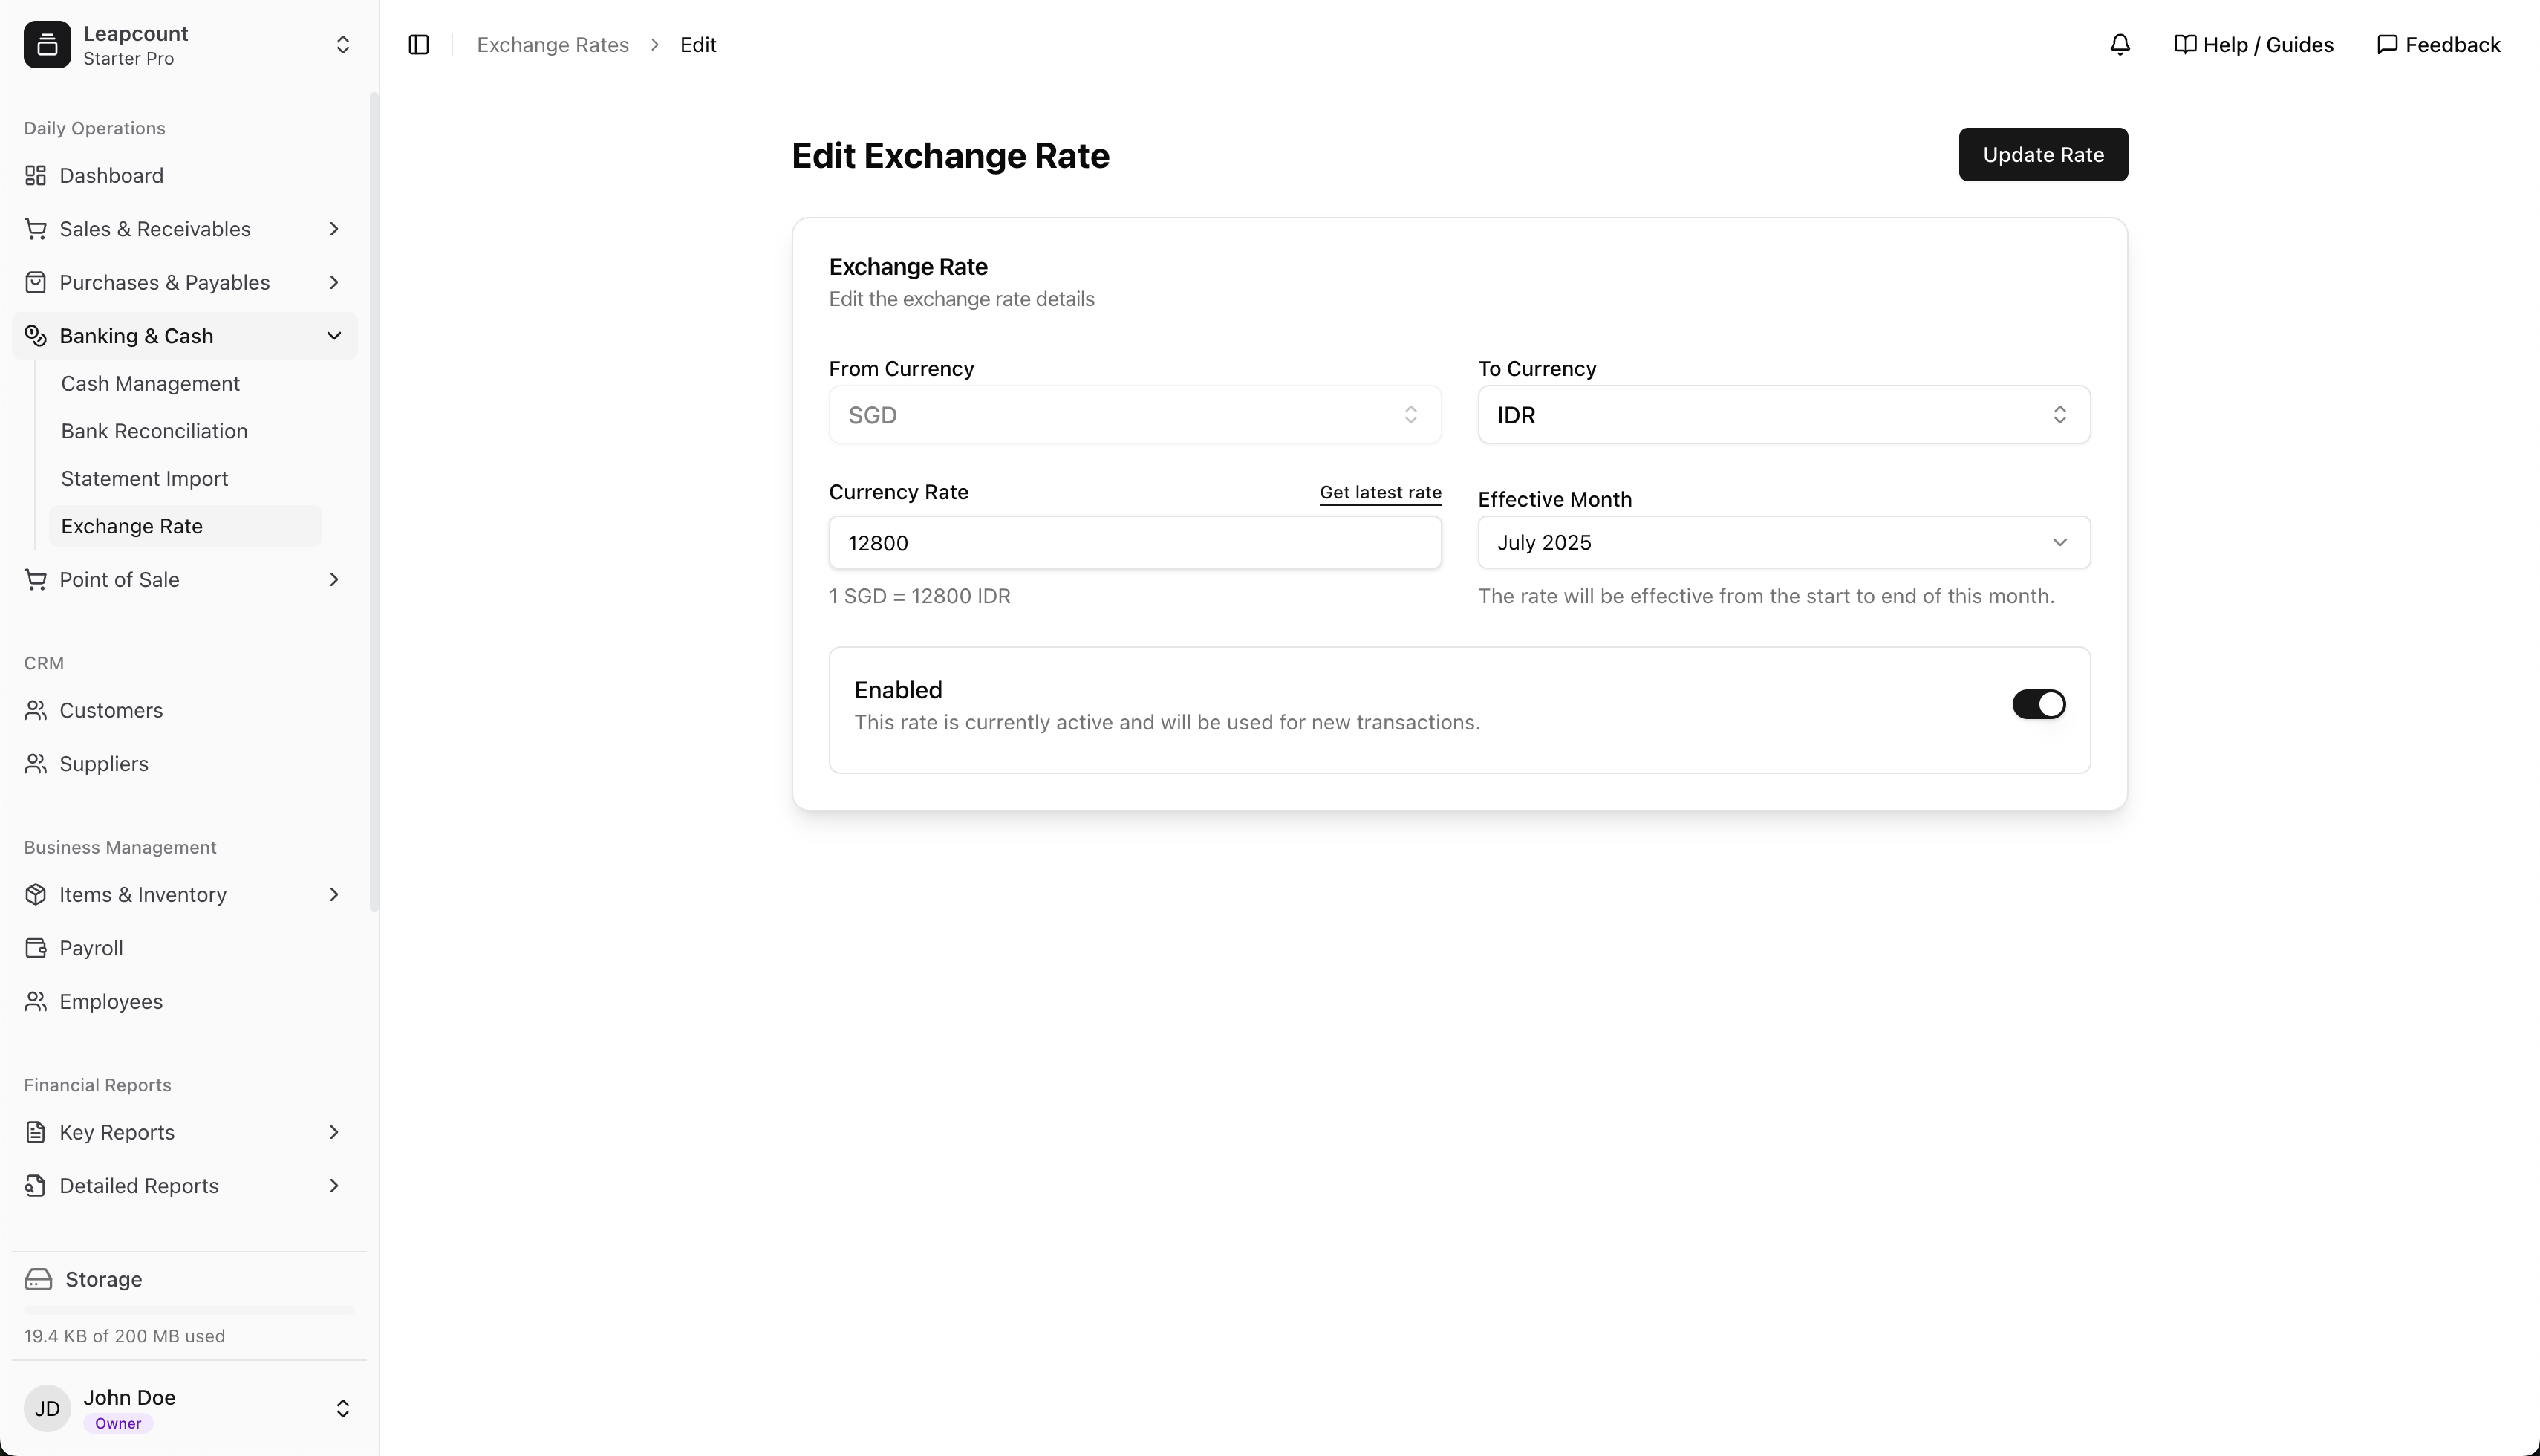Viewport: 2540px width, 1456px height.
Task: Click the Help / Guides book icon
Action: (x=2185, y=45)
